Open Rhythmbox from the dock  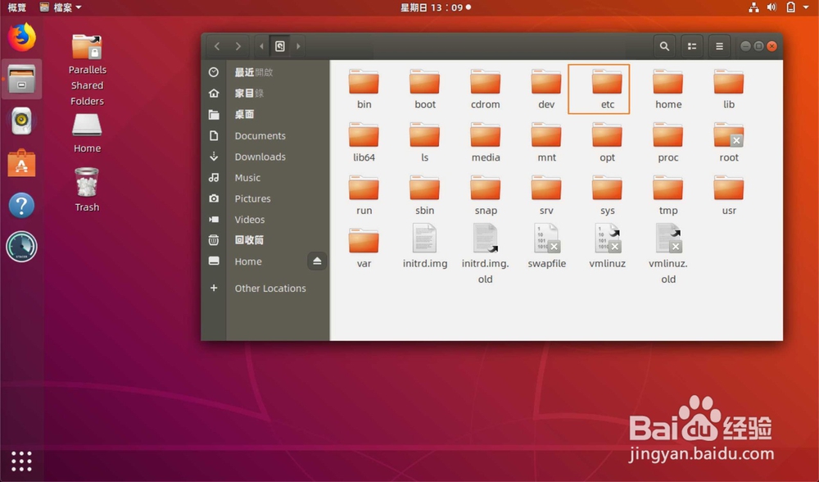click(21, 120)
